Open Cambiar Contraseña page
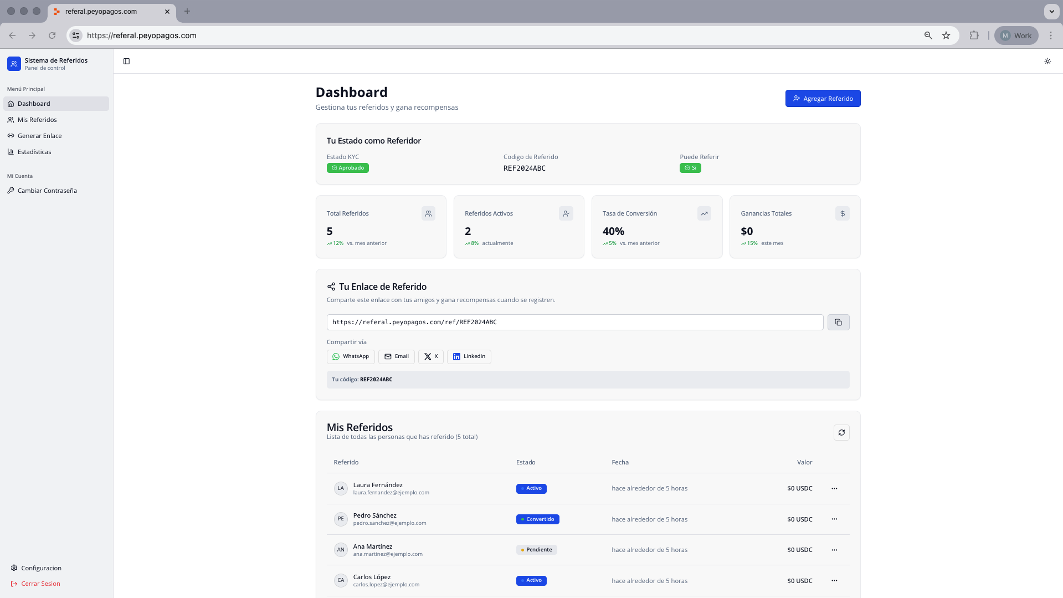Image resolution: width=1063 pixels, height=598 pixels. click(47, 191)
